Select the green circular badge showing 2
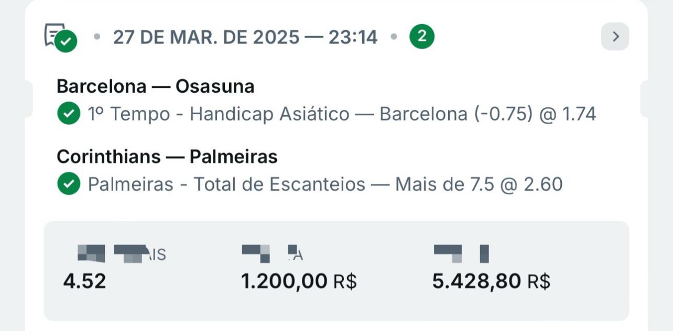This screenshot has width=673, height=331. (421, 36)
